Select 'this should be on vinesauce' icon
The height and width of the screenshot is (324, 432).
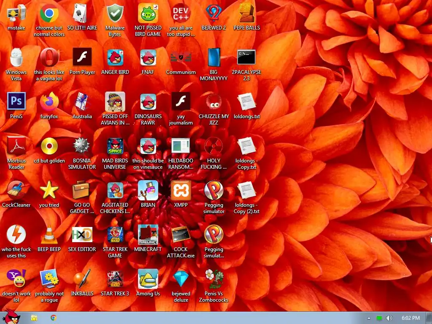point(148,146)
